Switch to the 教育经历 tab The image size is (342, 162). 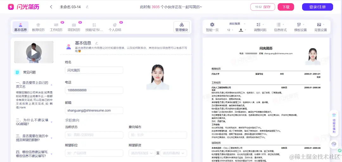38,27
